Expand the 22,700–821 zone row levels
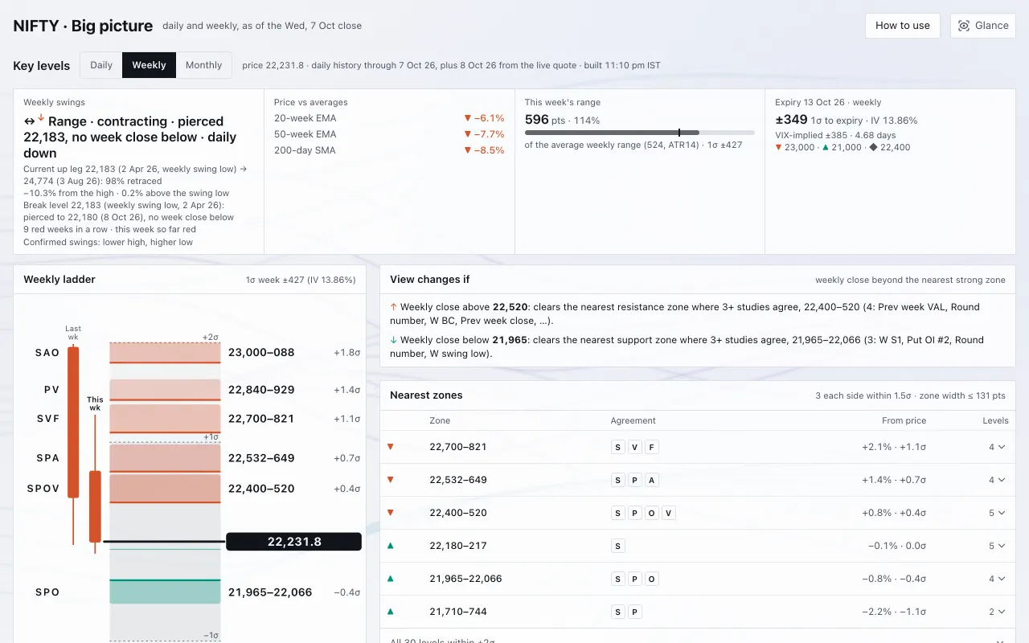This screenshot has height=643, width=1029. tap(997, 447)
